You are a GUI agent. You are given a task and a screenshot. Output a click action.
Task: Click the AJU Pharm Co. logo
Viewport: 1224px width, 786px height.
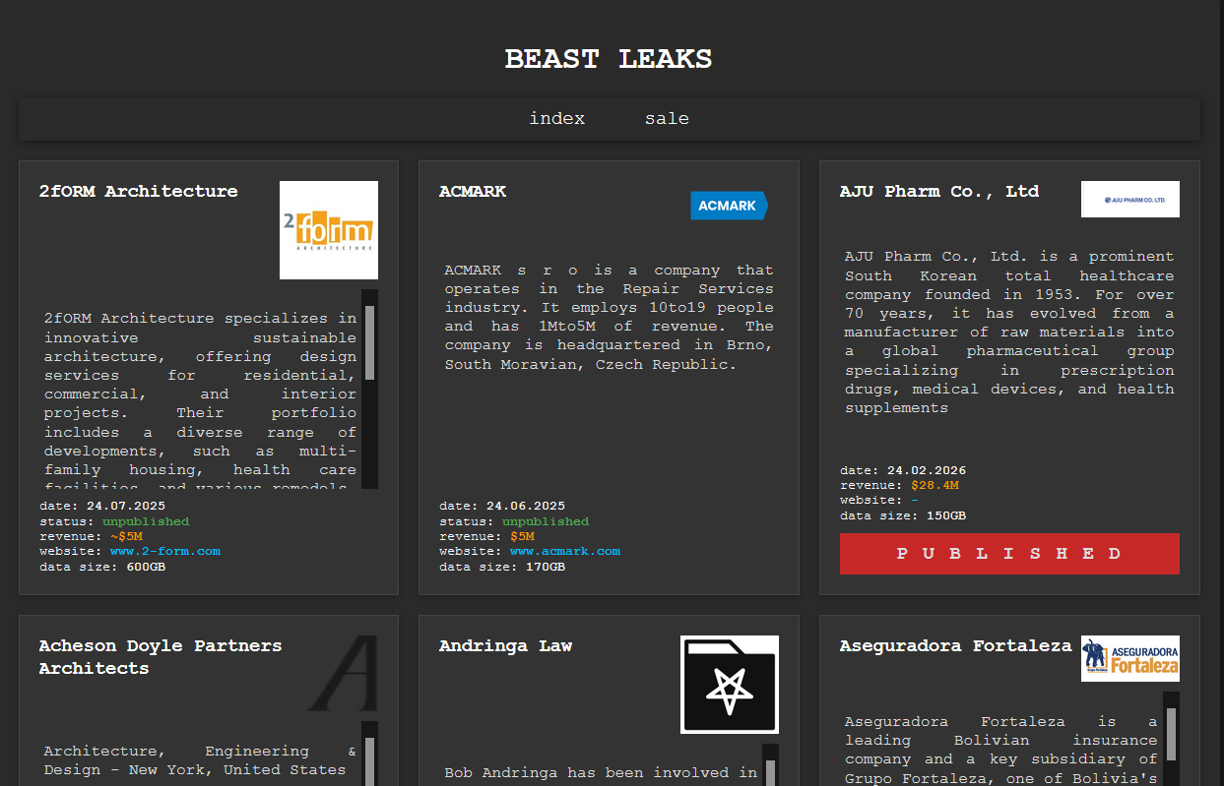coord(1129,200)
